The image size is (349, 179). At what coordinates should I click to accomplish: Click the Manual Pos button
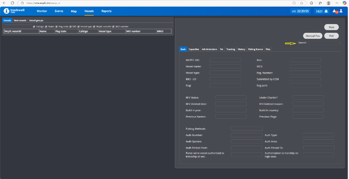pos(313,36)
